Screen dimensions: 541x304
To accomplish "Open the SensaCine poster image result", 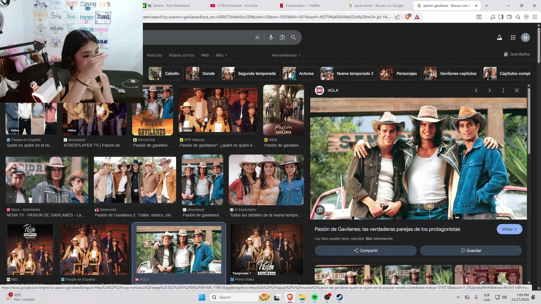I will [x=153, y=110].
